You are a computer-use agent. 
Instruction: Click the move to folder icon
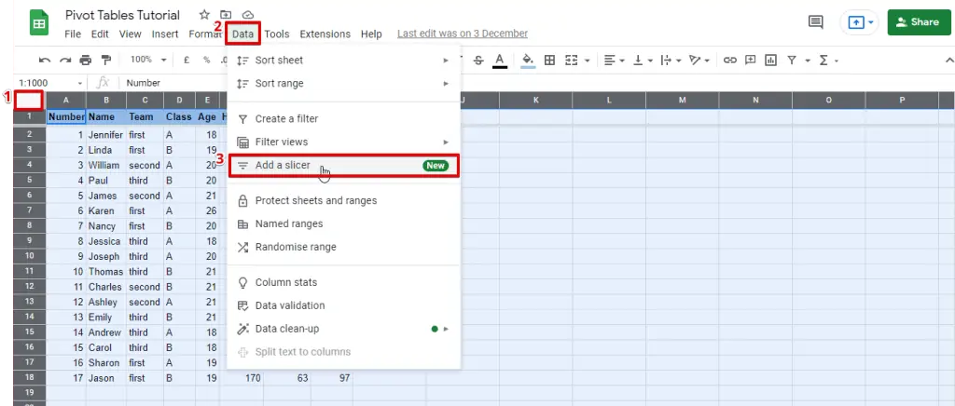226,15
